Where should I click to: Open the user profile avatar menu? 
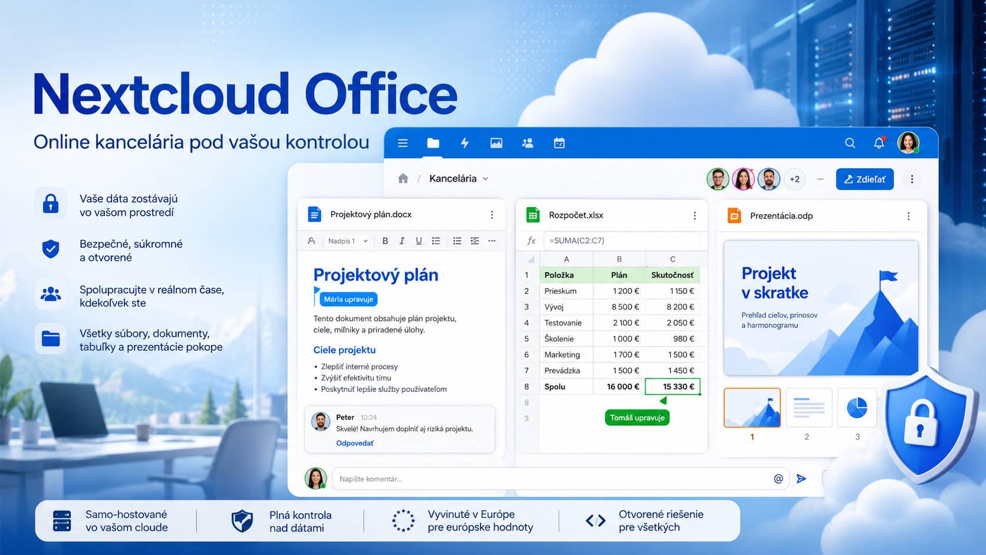pos(908,143)
